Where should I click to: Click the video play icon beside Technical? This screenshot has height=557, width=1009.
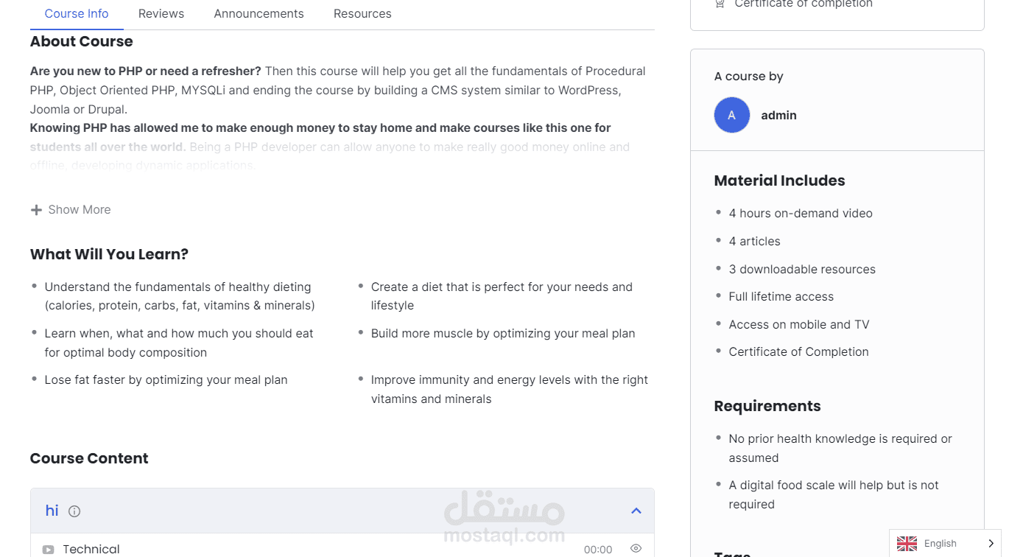coord(48,550)
